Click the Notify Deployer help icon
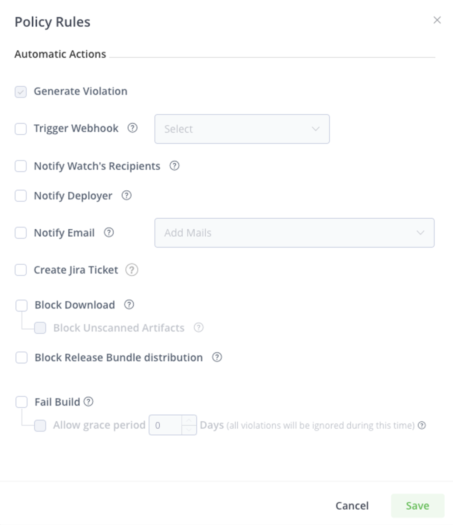The width and height of the screenshot is (453, 525). [126, 196]
